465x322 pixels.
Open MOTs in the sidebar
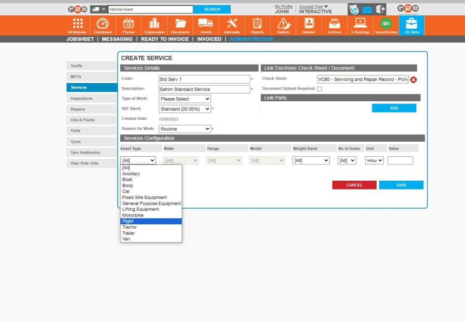(x=92, y=76)
